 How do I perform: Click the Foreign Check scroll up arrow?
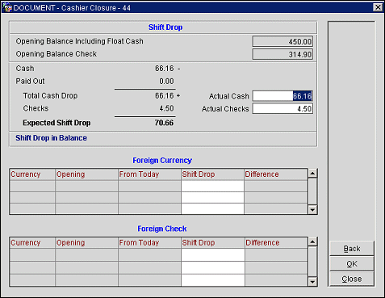pyautogui.click(x=312, y=241)
